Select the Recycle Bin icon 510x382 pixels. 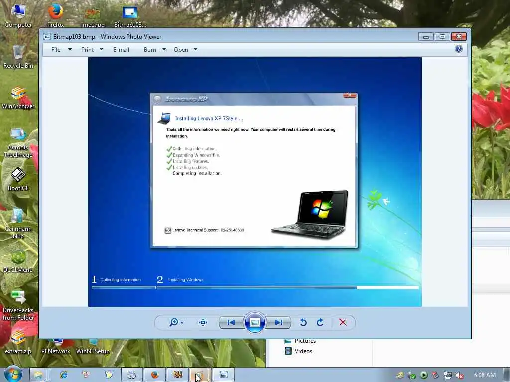[x=18, y=57]
